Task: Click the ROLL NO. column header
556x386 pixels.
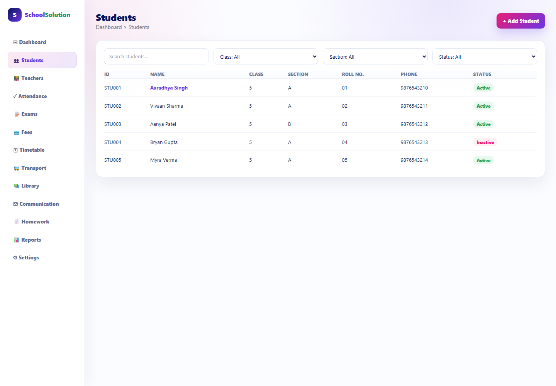Action: point(353,74)
